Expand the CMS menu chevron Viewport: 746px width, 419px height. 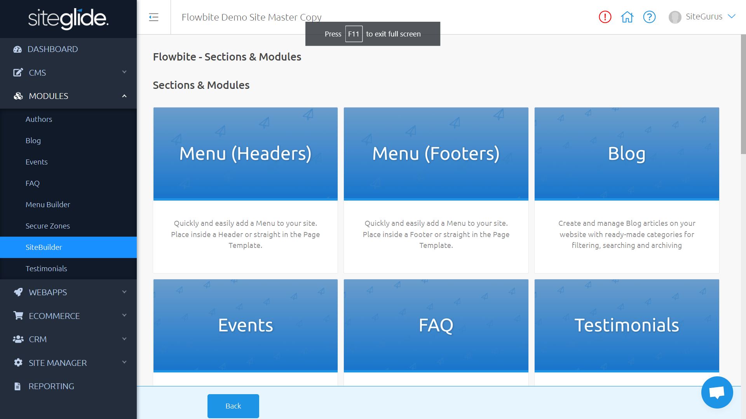[124, 72]
